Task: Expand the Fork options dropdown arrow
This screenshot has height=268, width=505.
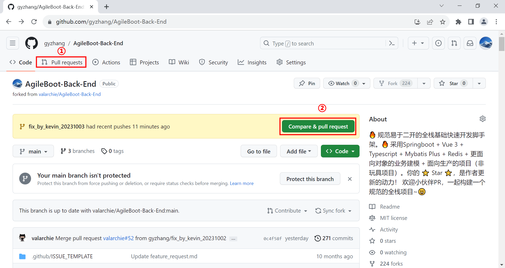Action: click(424, 83)
